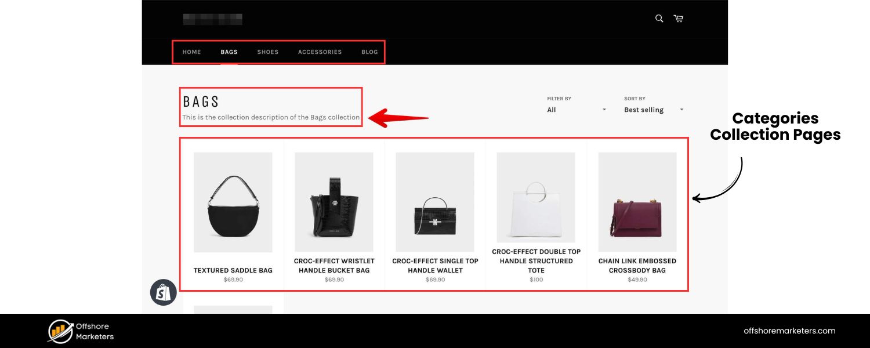Click the blurred store logo in header
870x348 pixels.
tap(213, 19)
